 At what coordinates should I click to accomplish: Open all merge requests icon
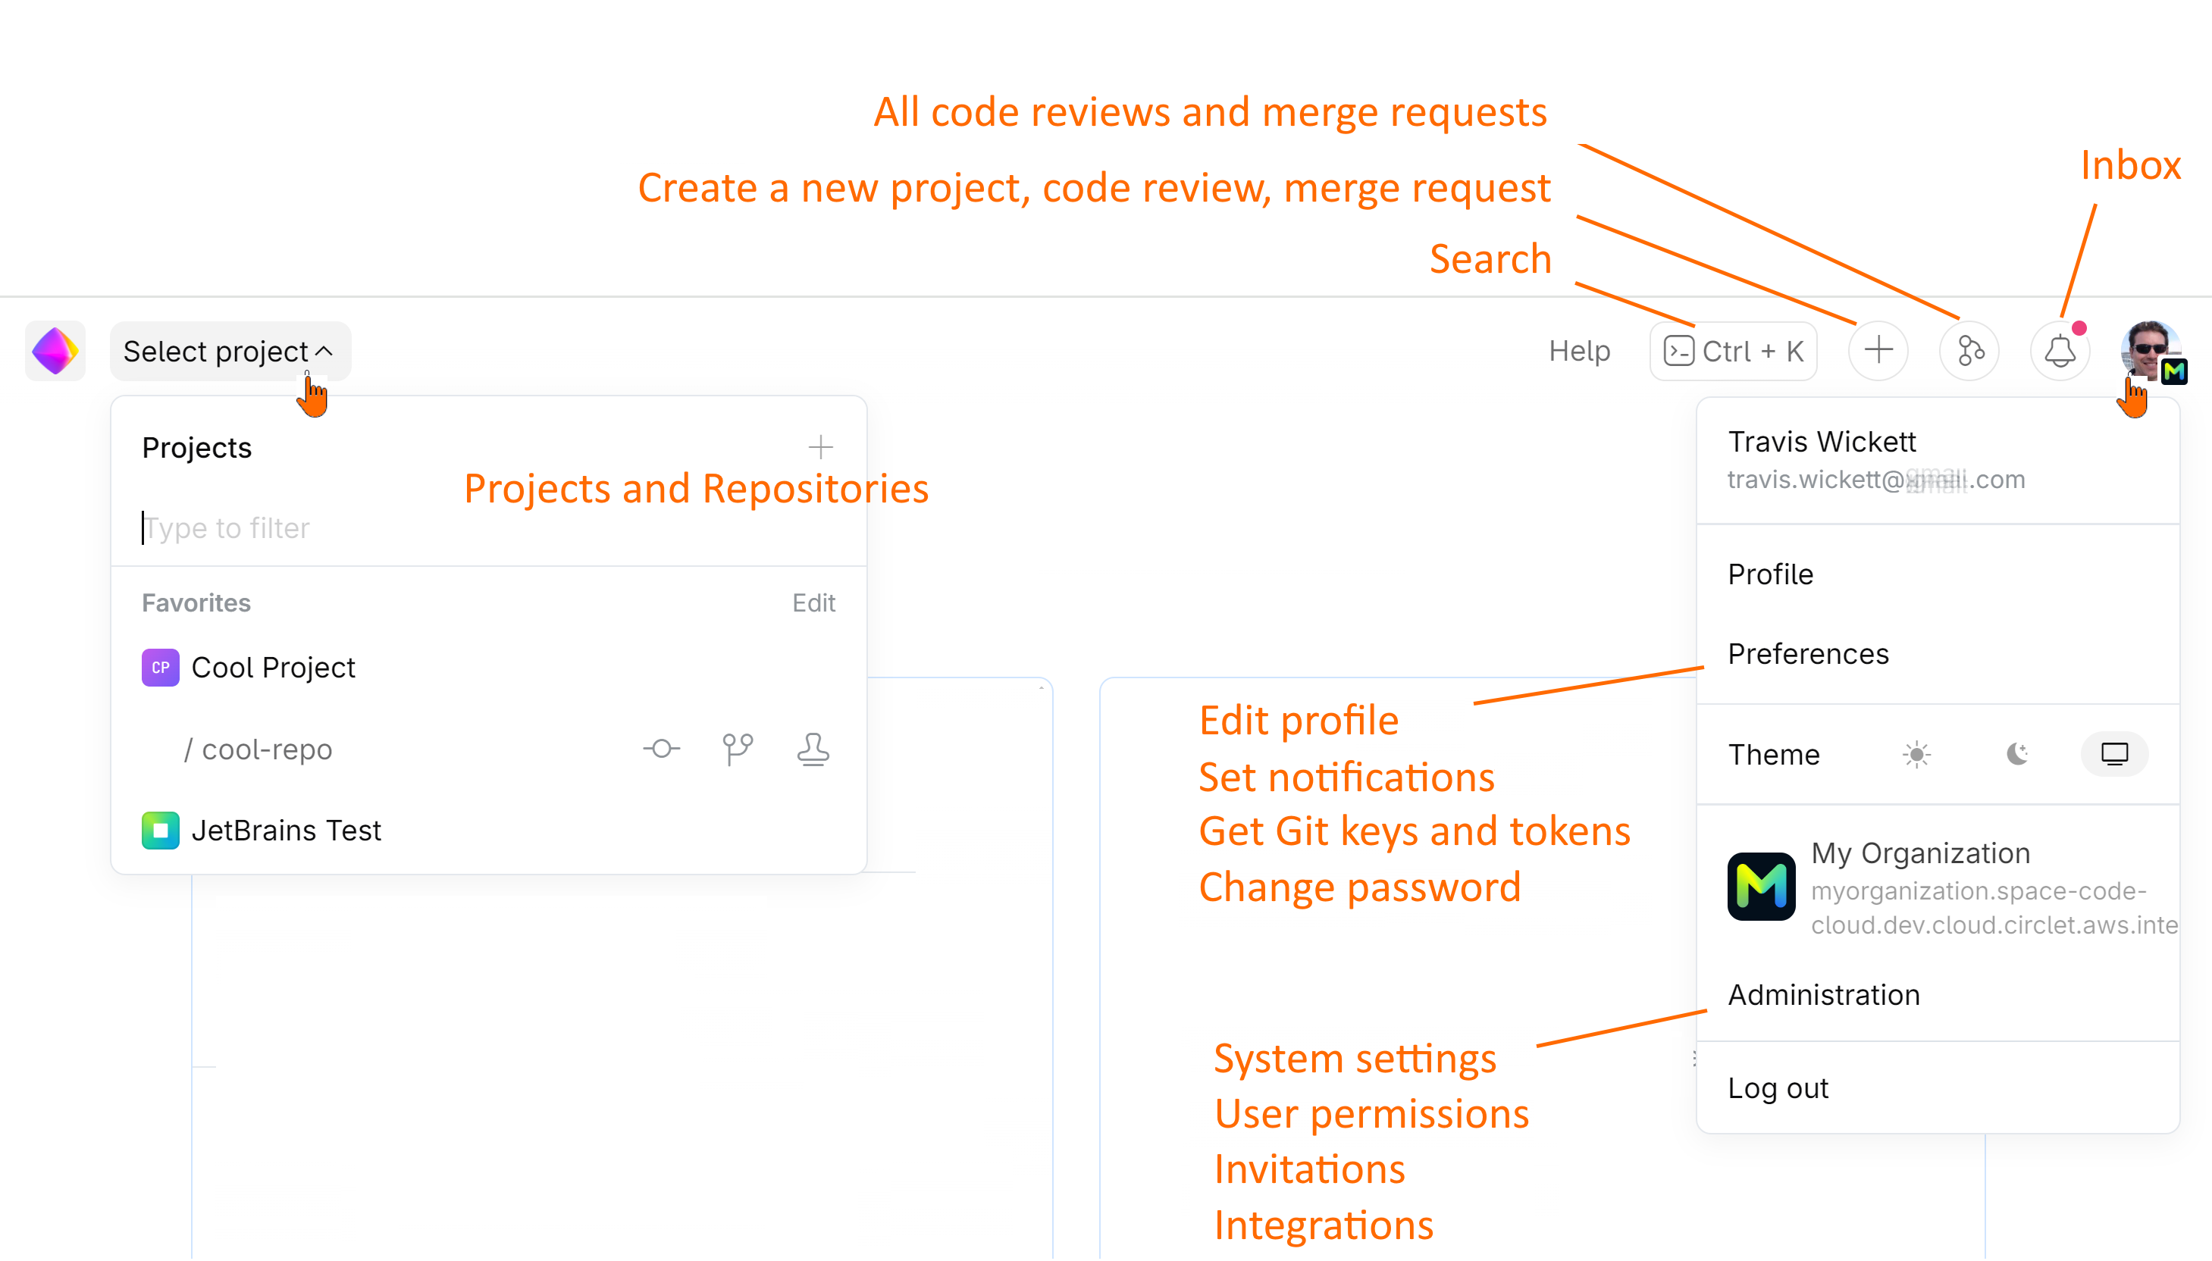(x=1969, y=351)
